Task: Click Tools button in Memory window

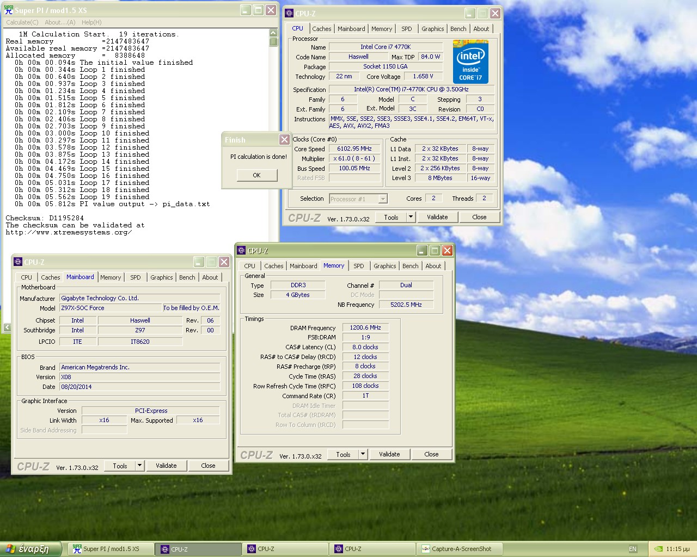Action: 343,454
